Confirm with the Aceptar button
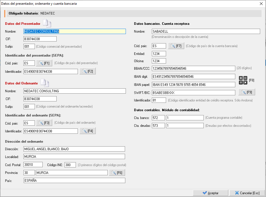The image size is (266, 197). [x=210, y=193]
